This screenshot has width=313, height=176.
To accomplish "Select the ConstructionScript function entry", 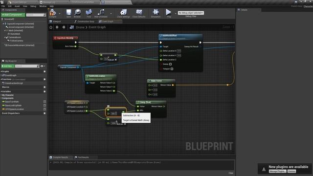I will coord(14,83).
